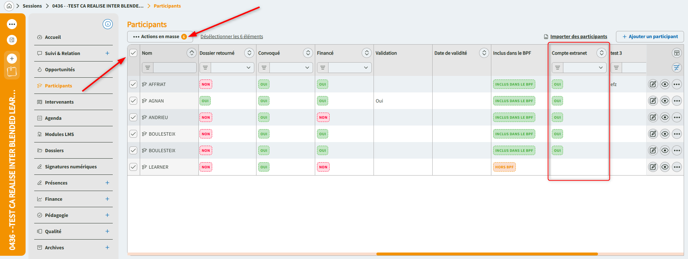This screenshot has height=259, width=688.
Task: Open the info icon above sidebar menu
Action: pos(107,24)
